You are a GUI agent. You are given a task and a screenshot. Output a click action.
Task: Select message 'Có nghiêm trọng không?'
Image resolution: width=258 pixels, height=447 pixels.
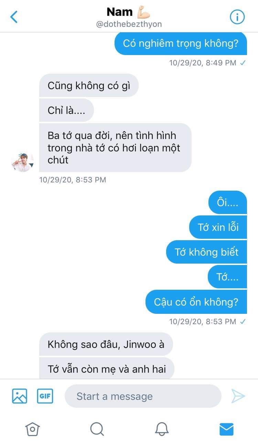pos(181,44)
